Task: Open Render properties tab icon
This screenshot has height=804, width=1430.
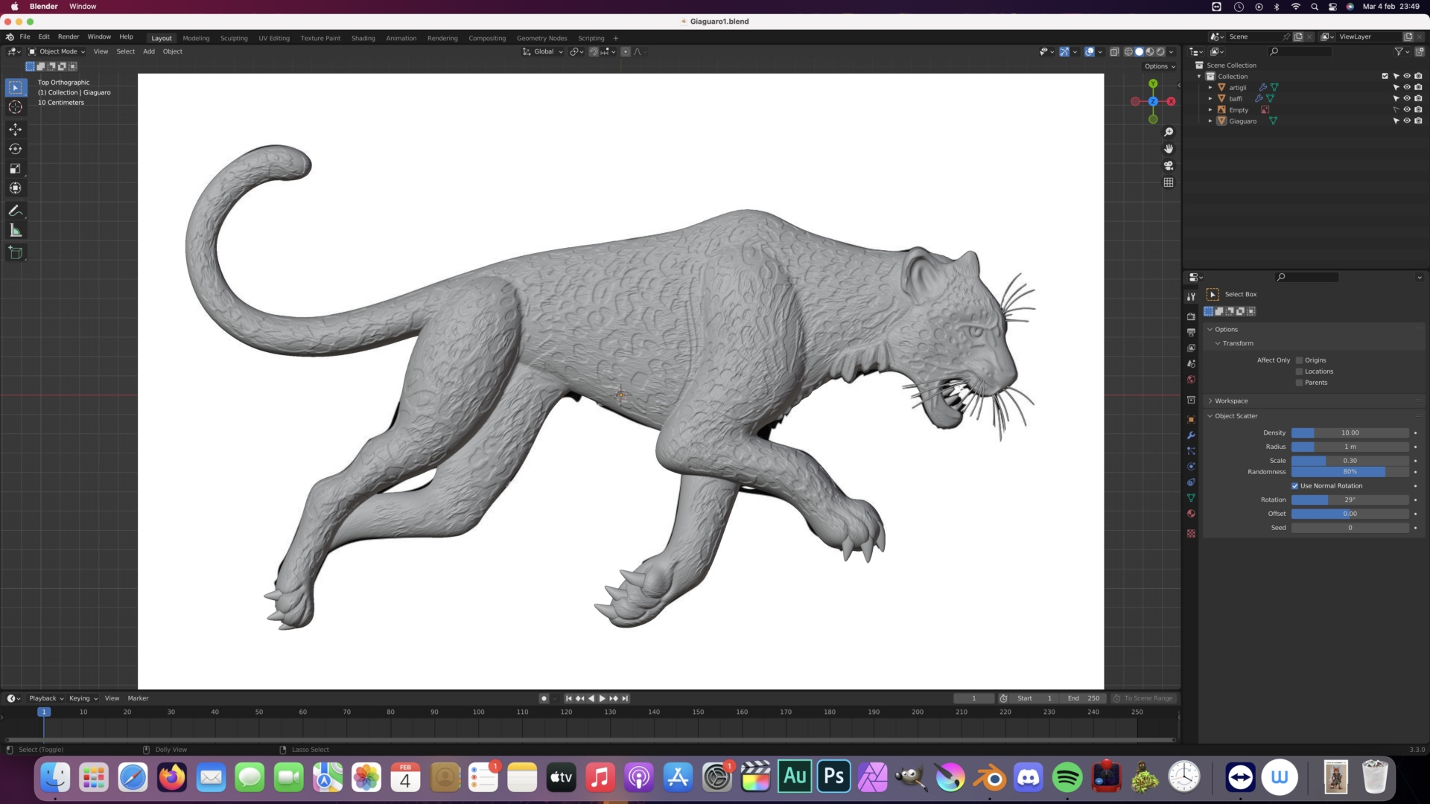Action: [x=1191, y=316]
